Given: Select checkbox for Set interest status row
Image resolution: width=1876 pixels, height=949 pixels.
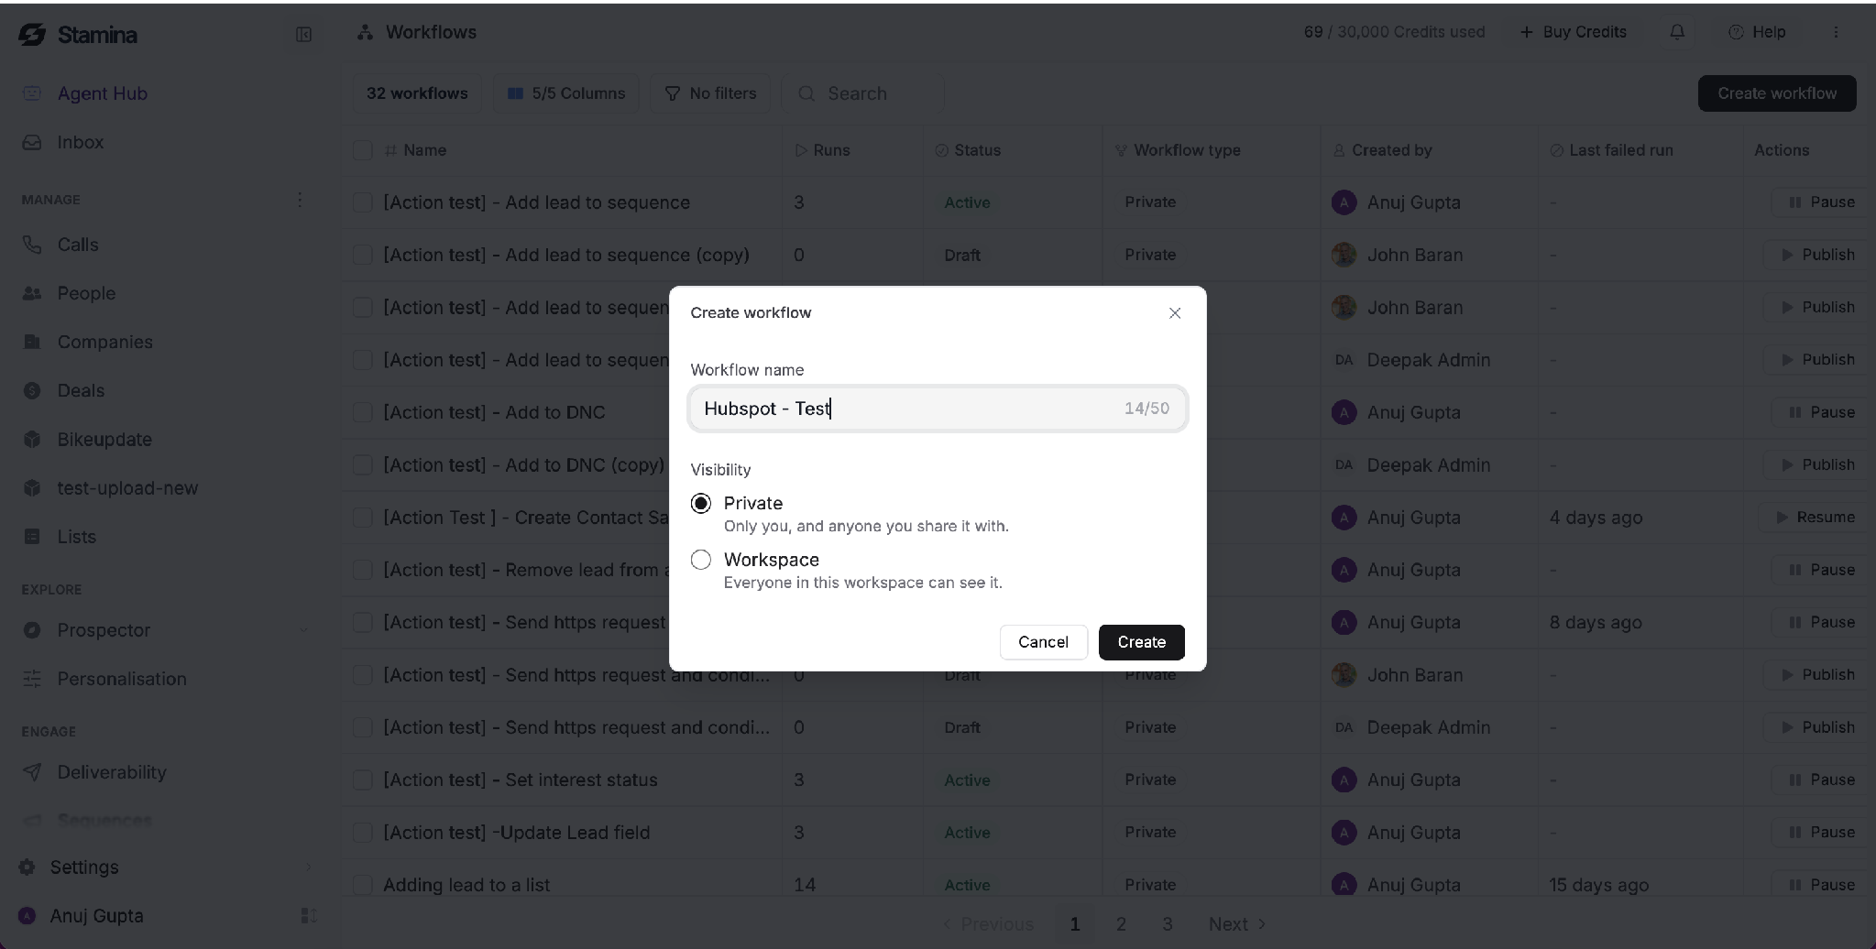Looking at the screenshot, I should tap(363, 780).
